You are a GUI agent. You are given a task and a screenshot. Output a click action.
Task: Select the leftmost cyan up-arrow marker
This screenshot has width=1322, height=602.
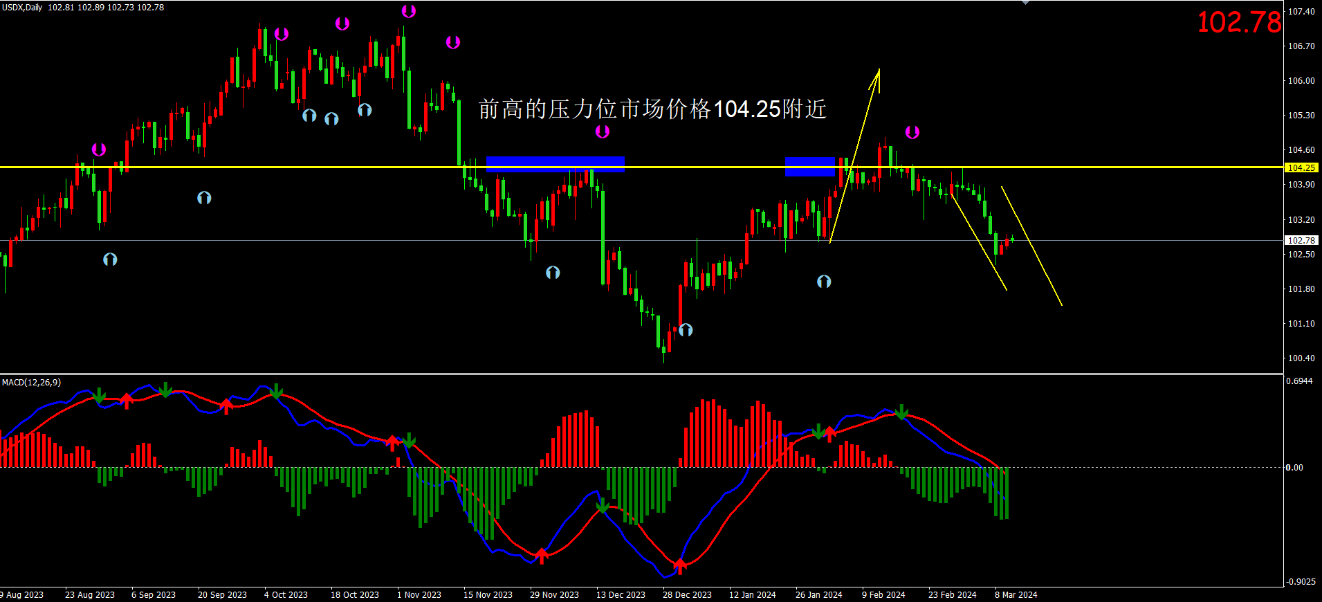click(110, 259)
